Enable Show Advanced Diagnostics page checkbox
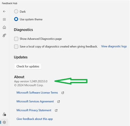This screenshot has width=130, height=126. [x=16, y=39]
